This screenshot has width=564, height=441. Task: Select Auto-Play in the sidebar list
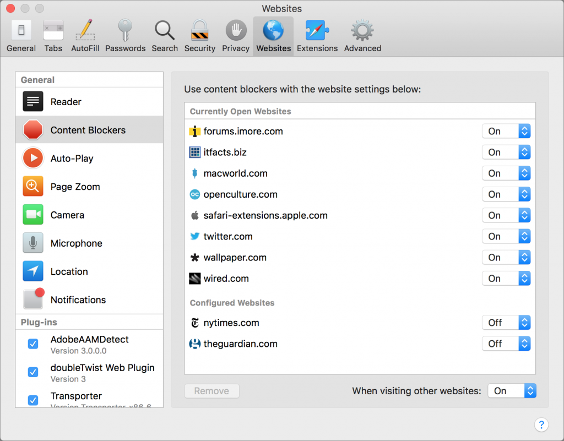(89, 158)
